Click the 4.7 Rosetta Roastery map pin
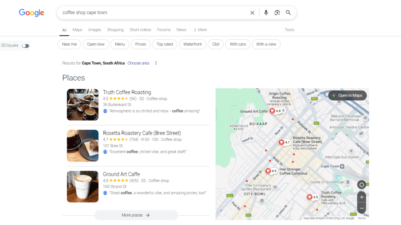The image size is (401, 225). coord(284,142)
